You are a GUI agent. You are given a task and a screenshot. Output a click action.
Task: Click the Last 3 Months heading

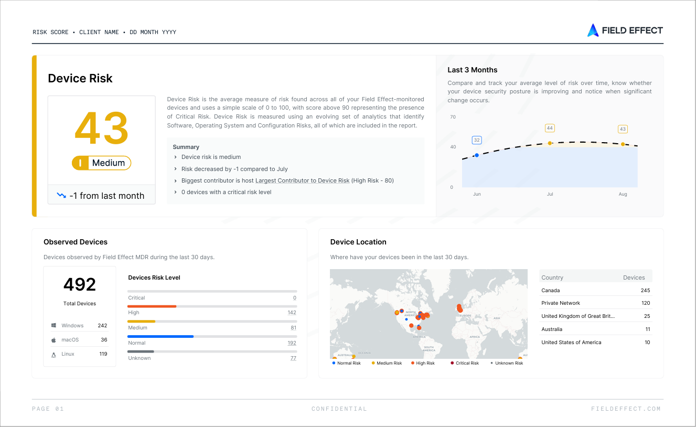coord(473,70)
